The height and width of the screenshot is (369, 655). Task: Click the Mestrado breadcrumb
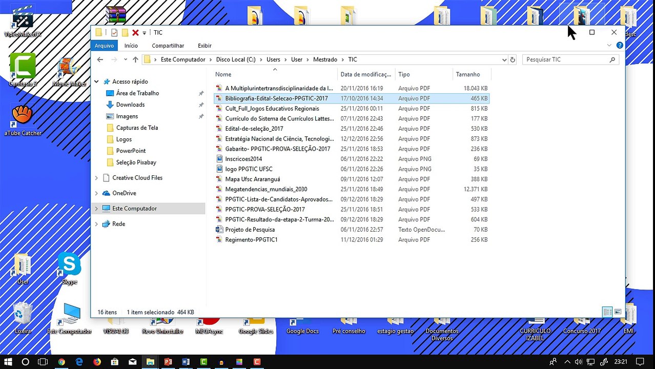click(325, 59)
